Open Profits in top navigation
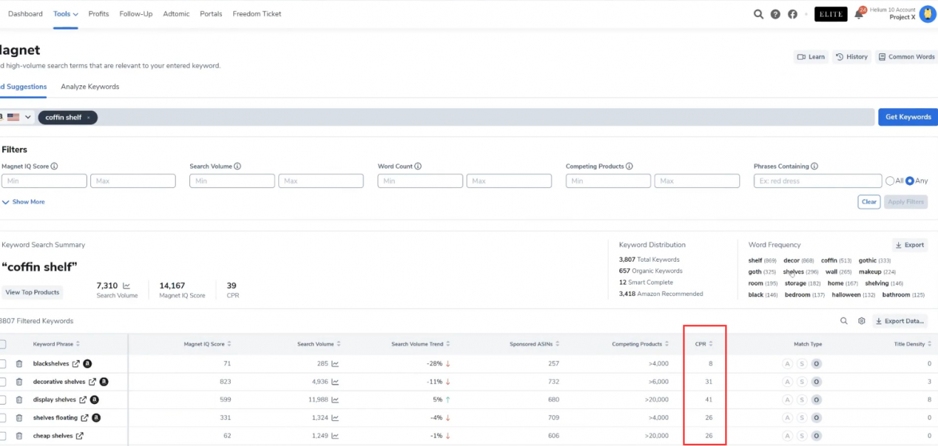 99,14
